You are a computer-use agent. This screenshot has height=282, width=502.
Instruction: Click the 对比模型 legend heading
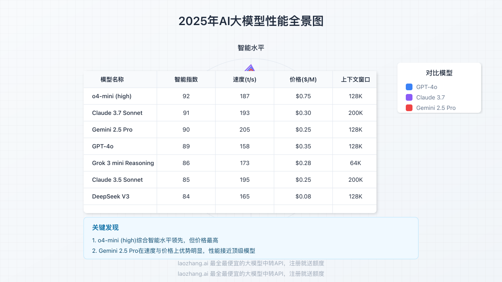[439, 73]
